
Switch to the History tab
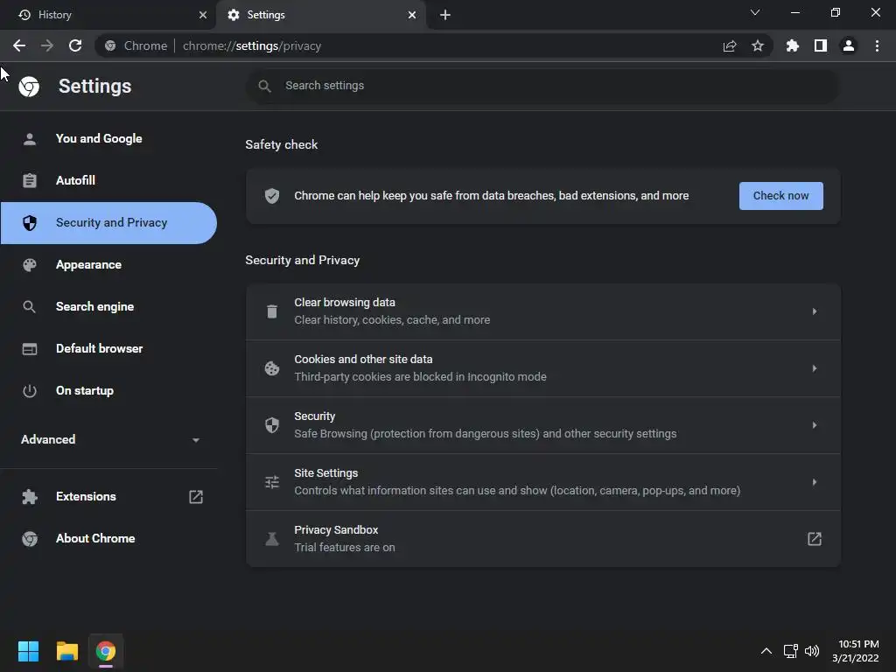108,15
